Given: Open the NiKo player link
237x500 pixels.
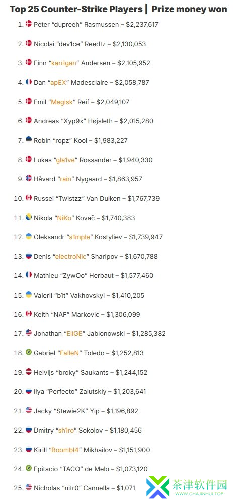Looking at the screenshot, I should [x=64, y=218].
